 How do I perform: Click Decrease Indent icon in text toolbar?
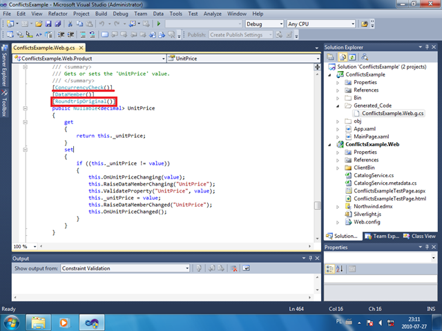coord(61,34)
